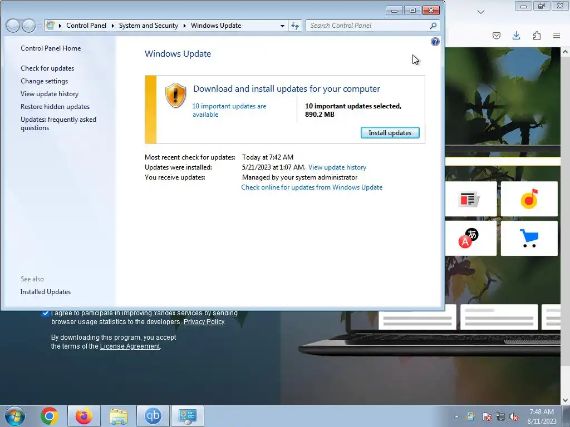Switch to Firefox from the taskbar
The image size is (570, 427).
84,416
